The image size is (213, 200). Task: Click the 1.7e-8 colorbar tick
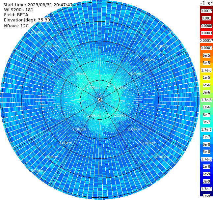tap(206, 159)
